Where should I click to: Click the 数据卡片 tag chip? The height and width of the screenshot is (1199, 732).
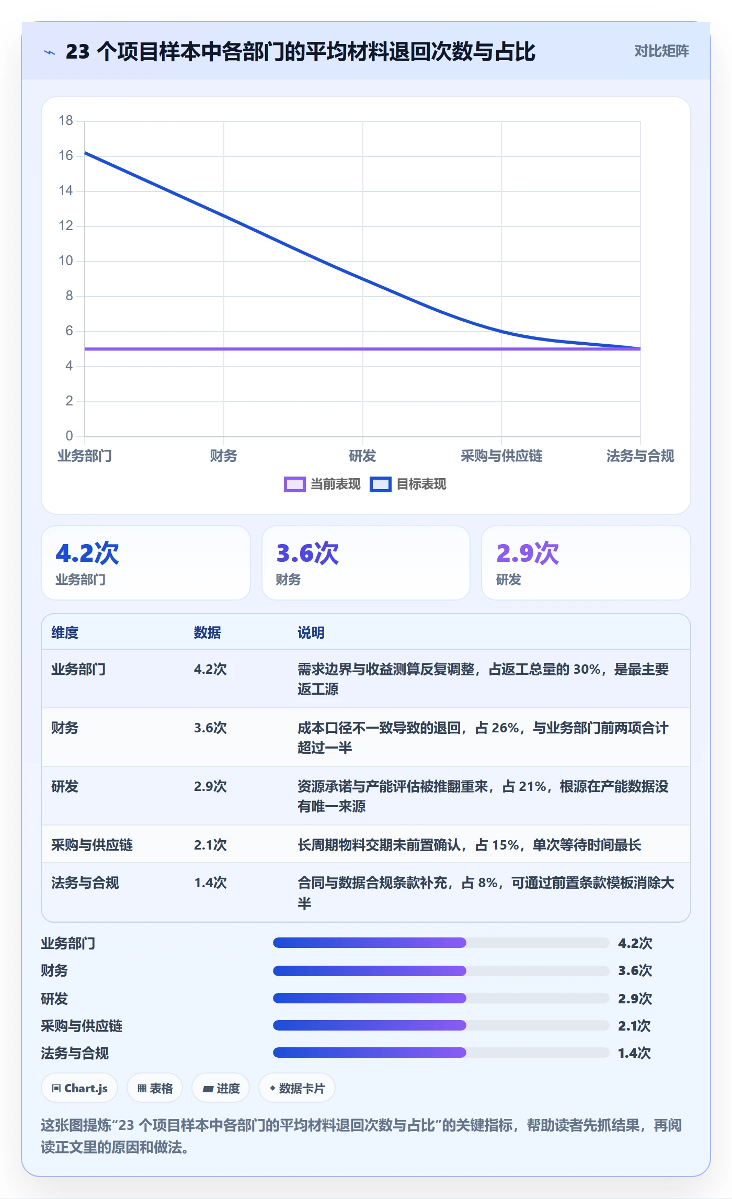coord(297,1088)
